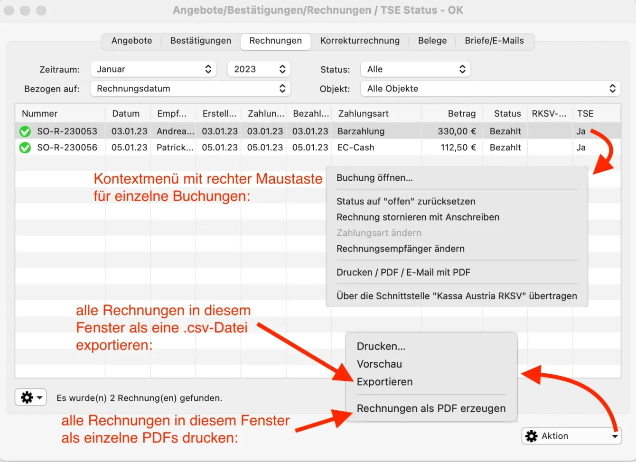Image resolution: width=636 pixels, height=462 pixels.
Task: Click recipient cell Andrea...
Action: 176,131
